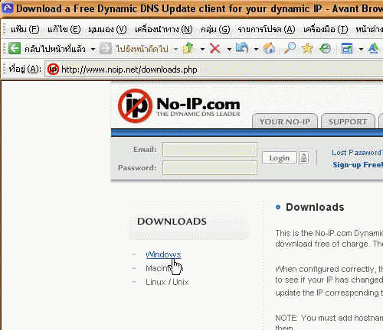The image size is (383, 330).
Task: Click the Email input field
Action: coord(210,149)
